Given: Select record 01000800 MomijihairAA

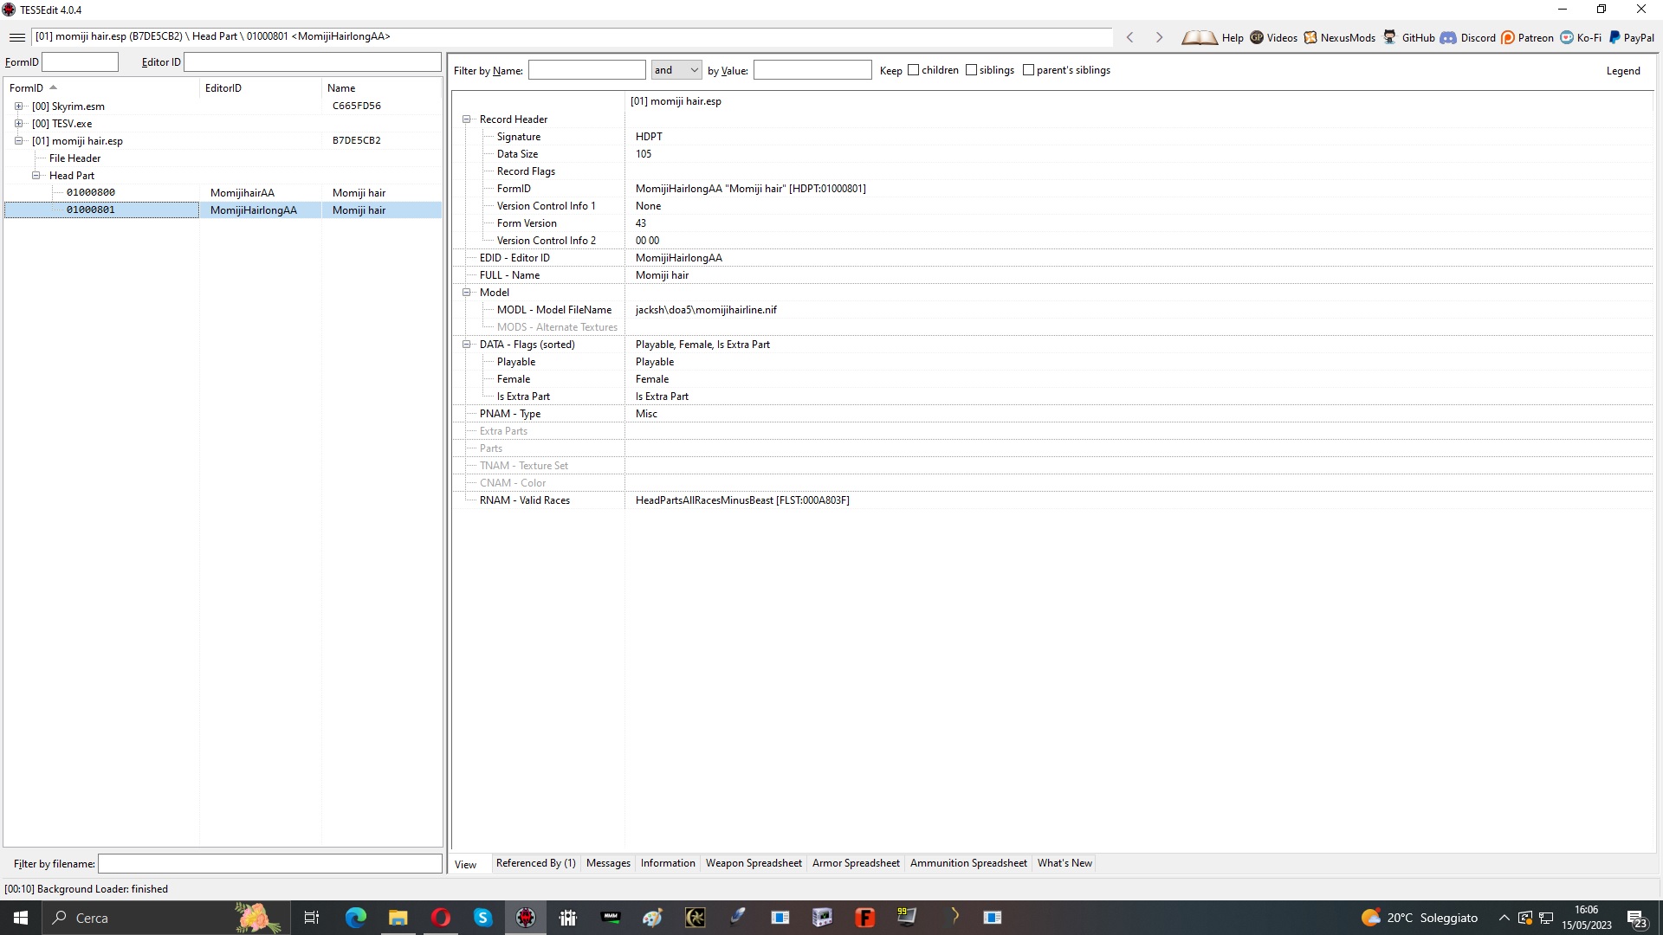Looking at the screenshot, I should pyautogui.click(x=223, y=193).
